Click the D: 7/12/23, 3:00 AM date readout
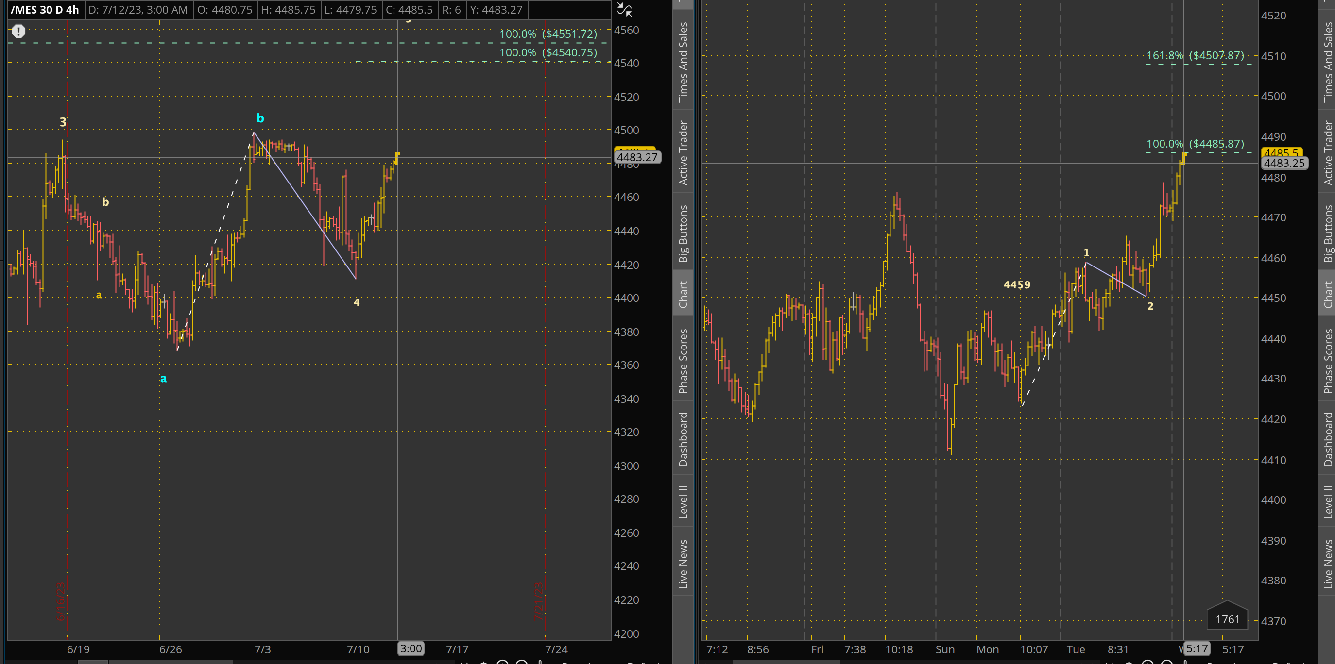Viewport: 1335px width, 664px height. click(x=138, y=10)
